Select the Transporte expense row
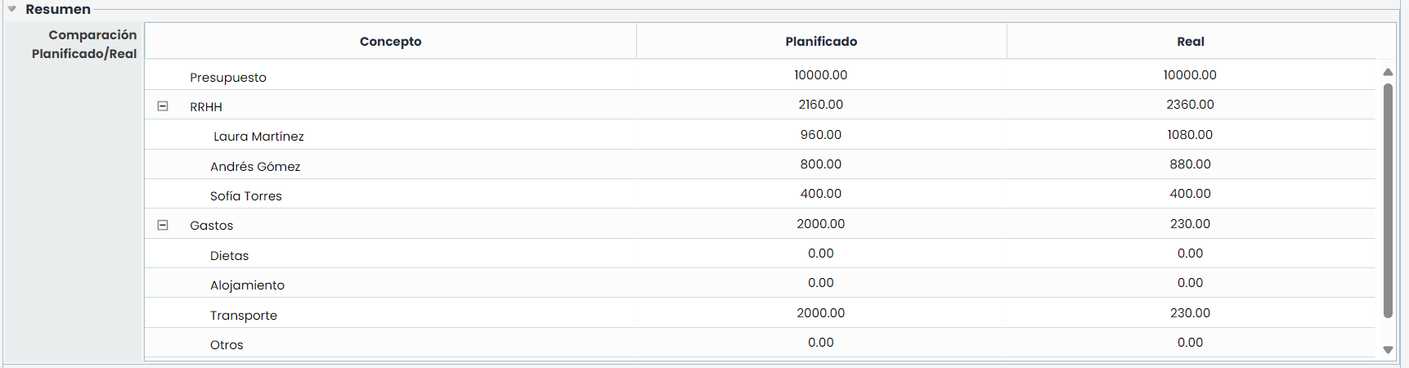Screen dimensions: 1409x368 pyautogui.click(x=244, y=316)
